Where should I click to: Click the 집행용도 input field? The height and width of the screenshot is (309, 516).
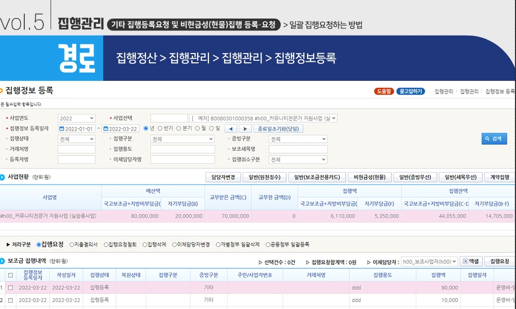tap(182, 149)
